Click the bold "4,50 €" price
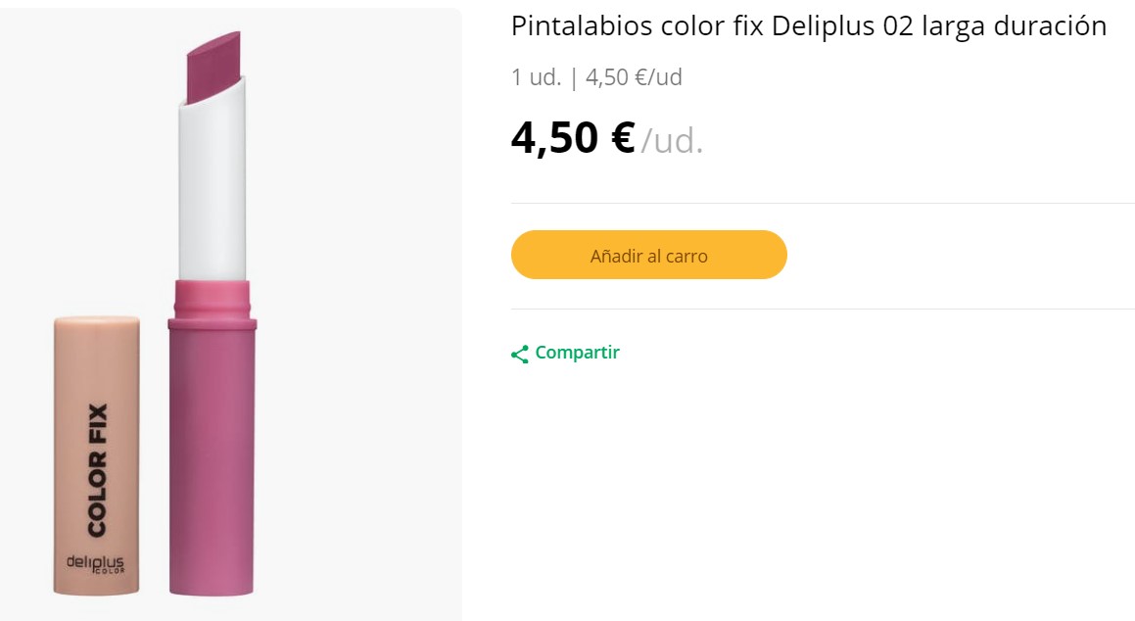Viewport: 1135px width, 621px height. click(573, 138)
